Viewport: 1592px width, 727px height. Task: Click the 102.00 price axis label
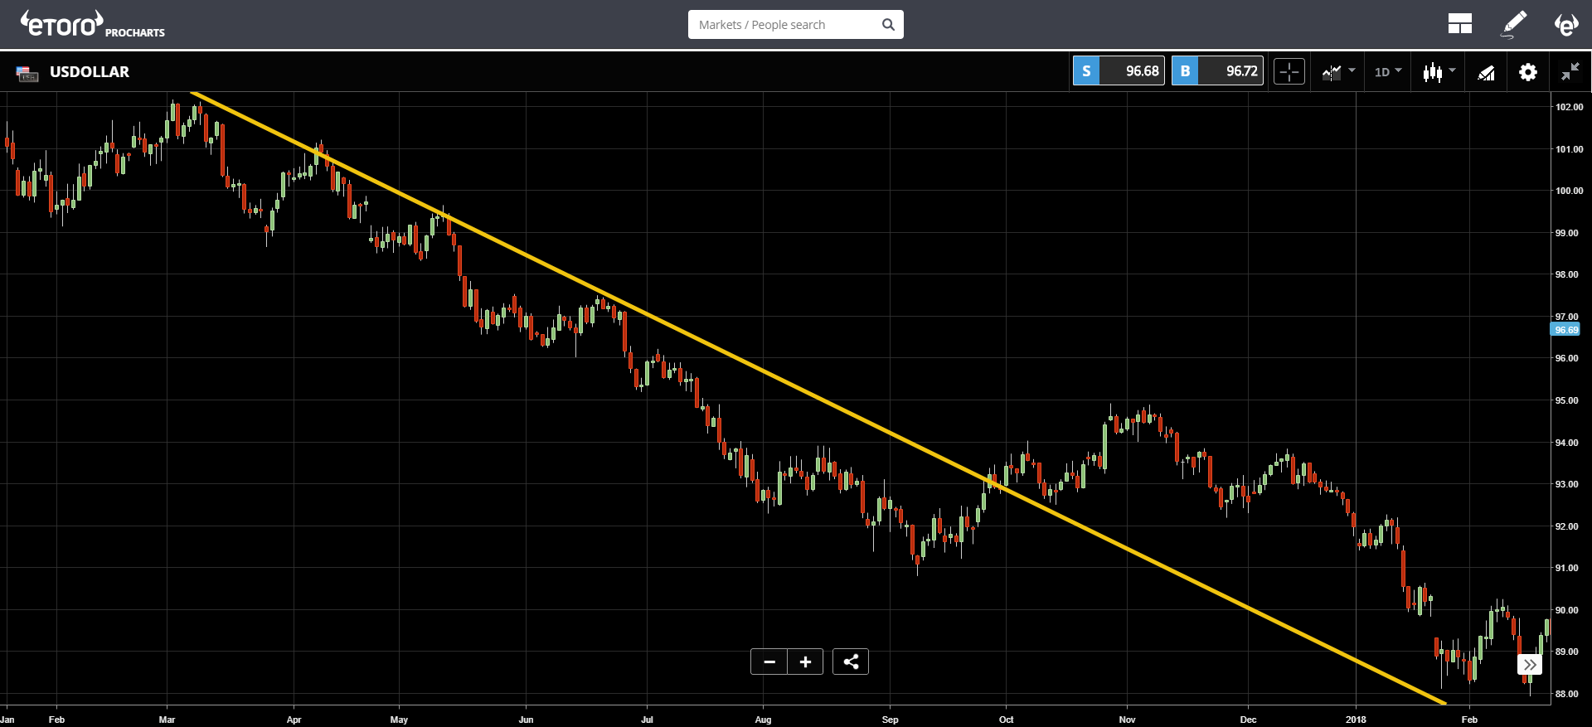(1569, 107)
